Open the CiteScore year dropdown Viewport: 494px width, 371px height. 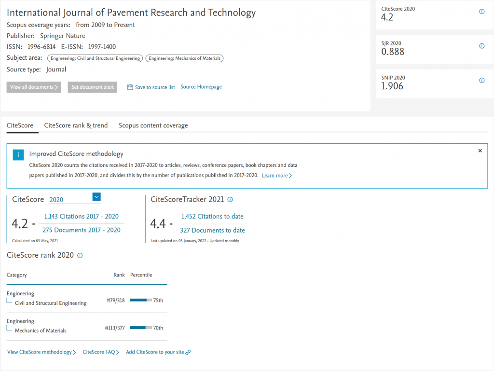coord(96,197)
